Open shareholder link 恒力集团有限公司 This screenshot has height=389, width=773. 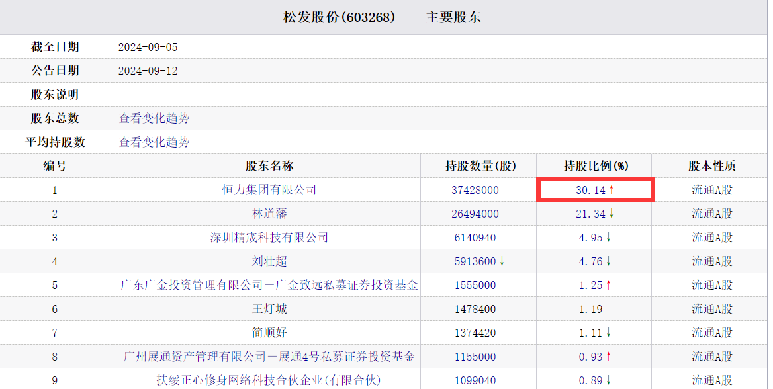point(269,190)
